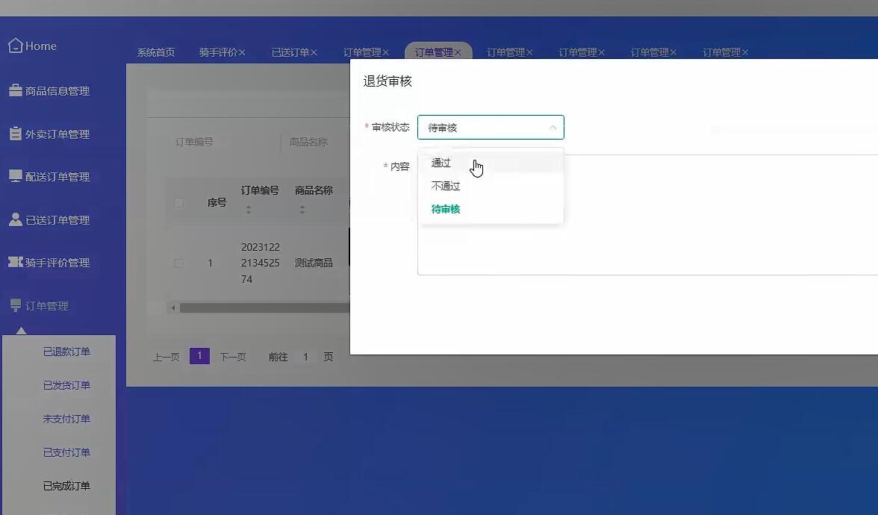
Task: Switch to the 已送订单 tab
Action: [x=290, y=52]
